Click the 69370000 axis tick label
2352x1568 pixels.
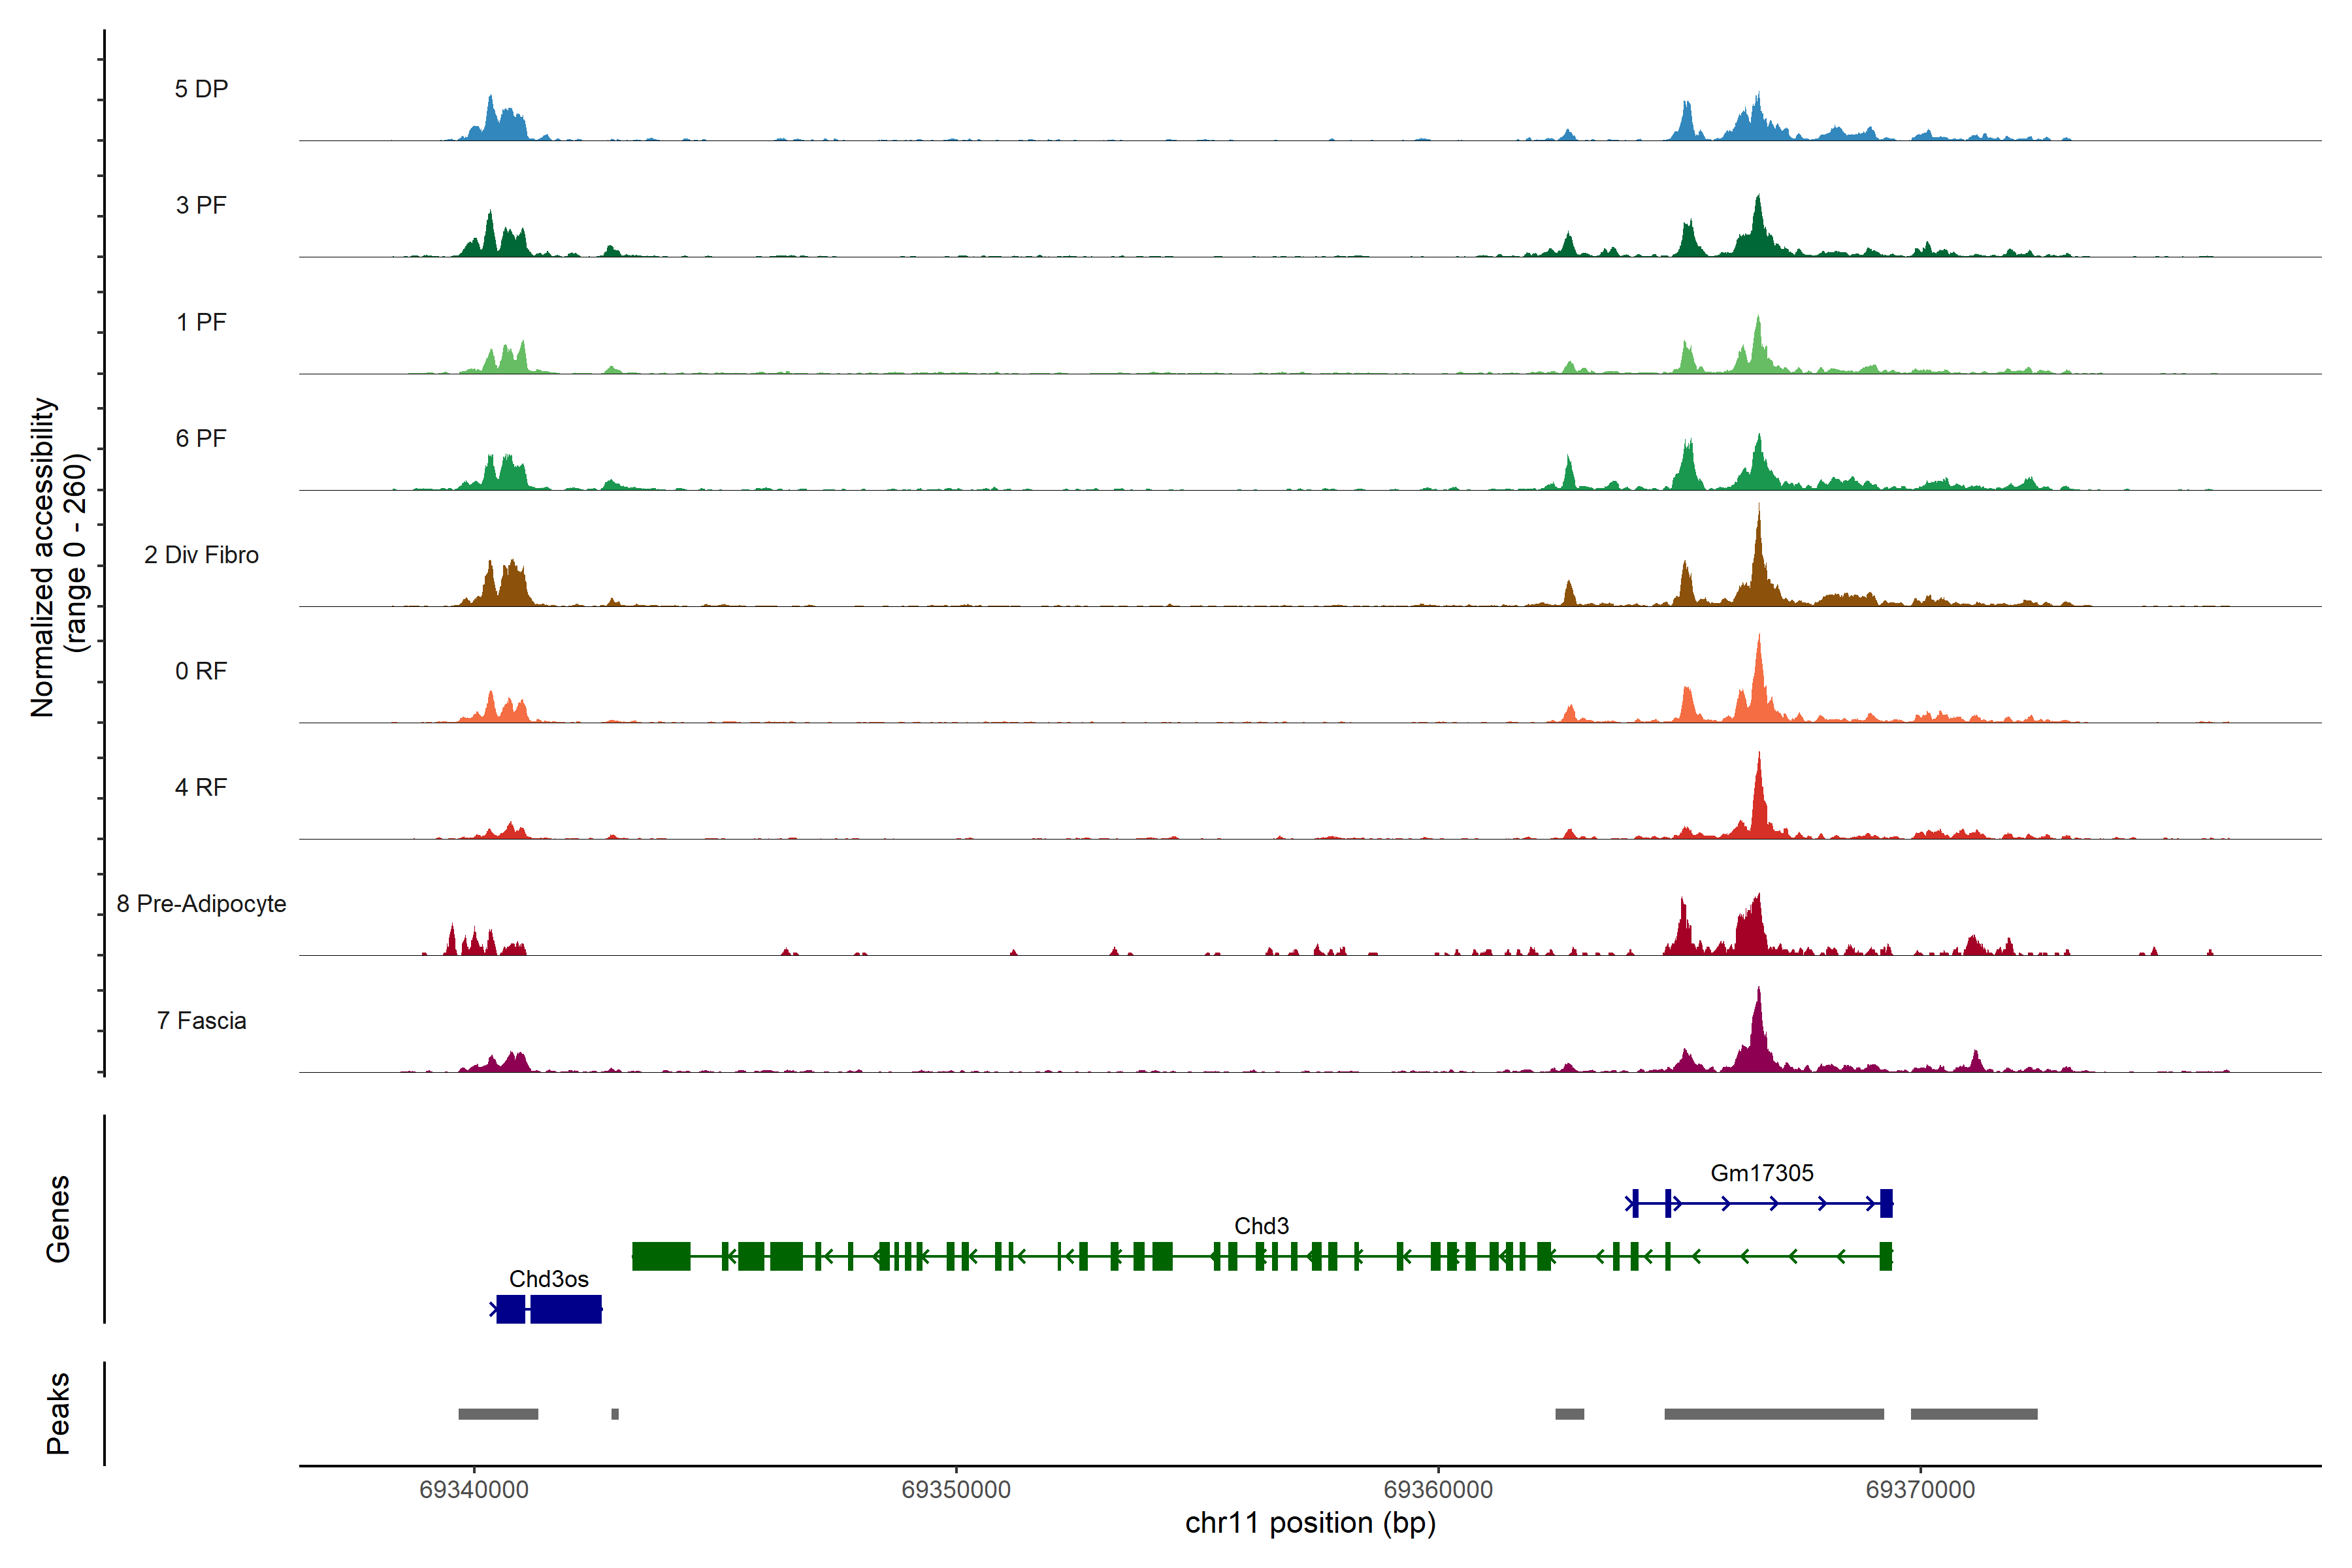click(x=1920, y=1490)
